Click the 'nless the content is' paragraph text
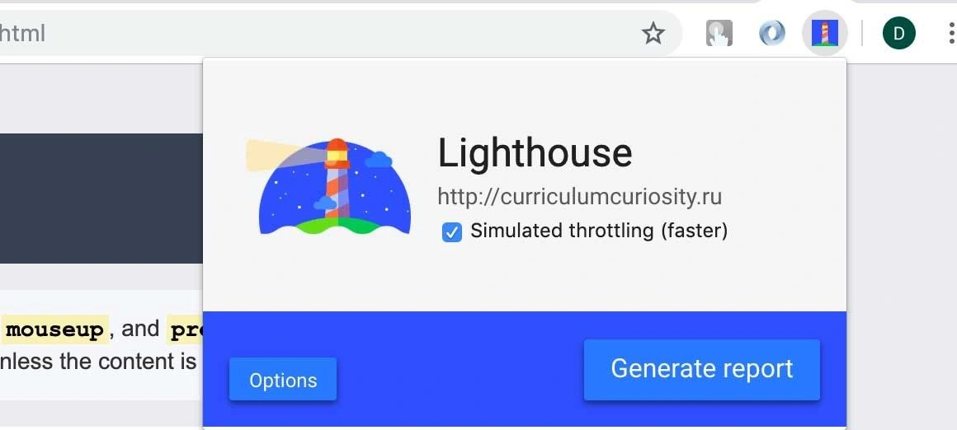This screenshot has height=430, width=957. coord(98,362)
